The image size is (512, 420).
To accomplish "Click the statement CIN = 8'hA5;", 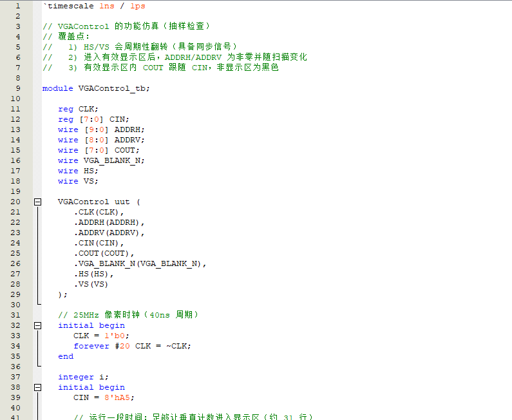I will [x=104, y=397].
